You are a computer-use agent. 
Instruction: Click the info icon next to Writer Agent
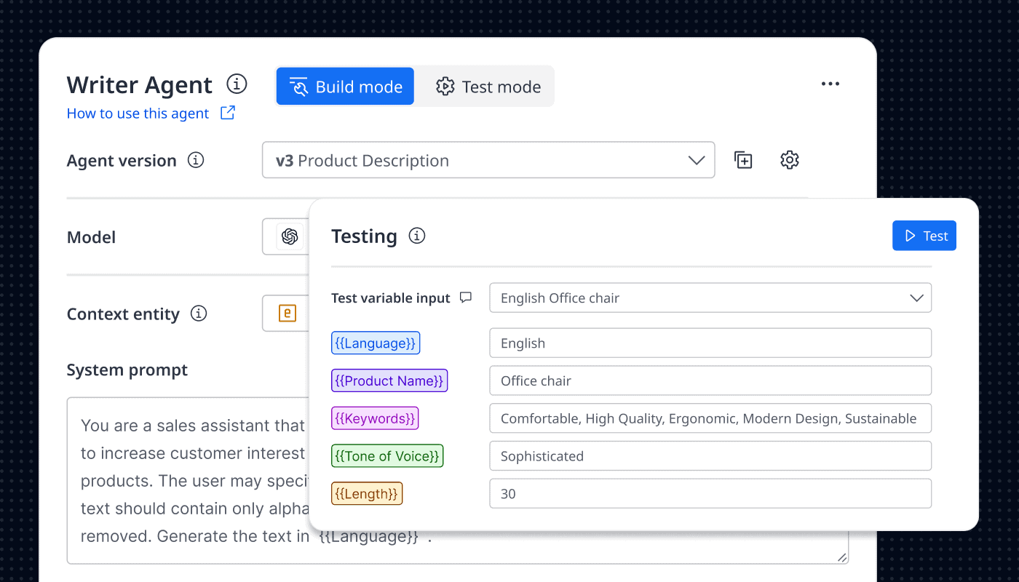[237, 84]
